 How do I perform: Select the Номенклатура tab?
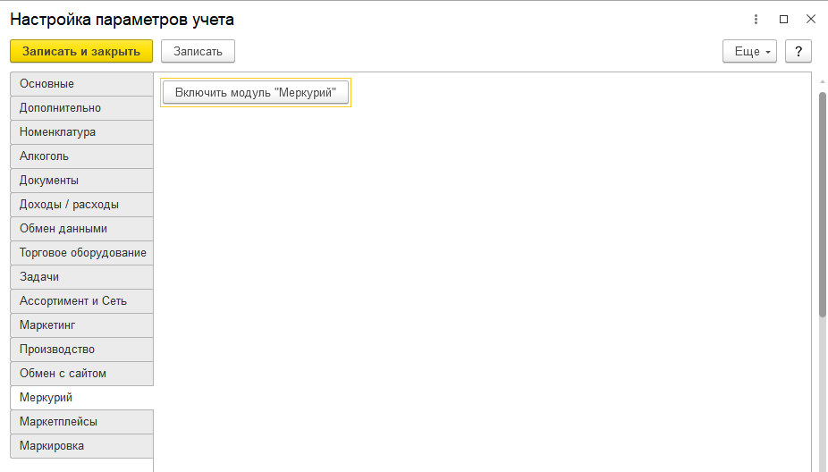81,132
